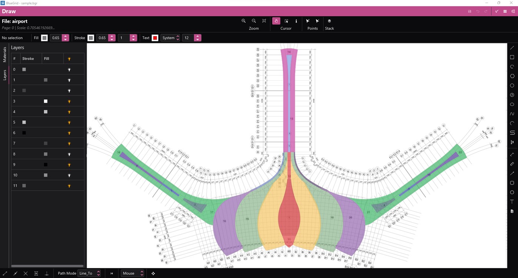
Task: Toggle visibility bulb for layer 3
Action: (x=69, y=101)
